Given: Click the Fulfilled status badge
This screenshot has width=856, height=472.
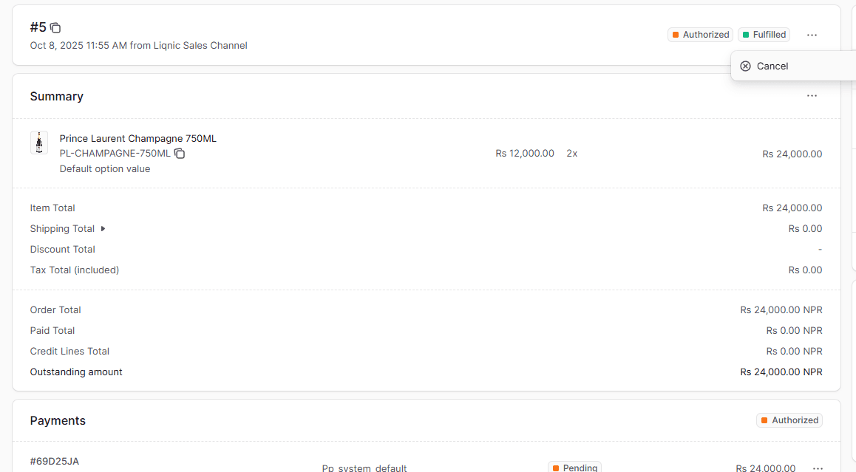Looking at the screenshot, I should point(764,35).
